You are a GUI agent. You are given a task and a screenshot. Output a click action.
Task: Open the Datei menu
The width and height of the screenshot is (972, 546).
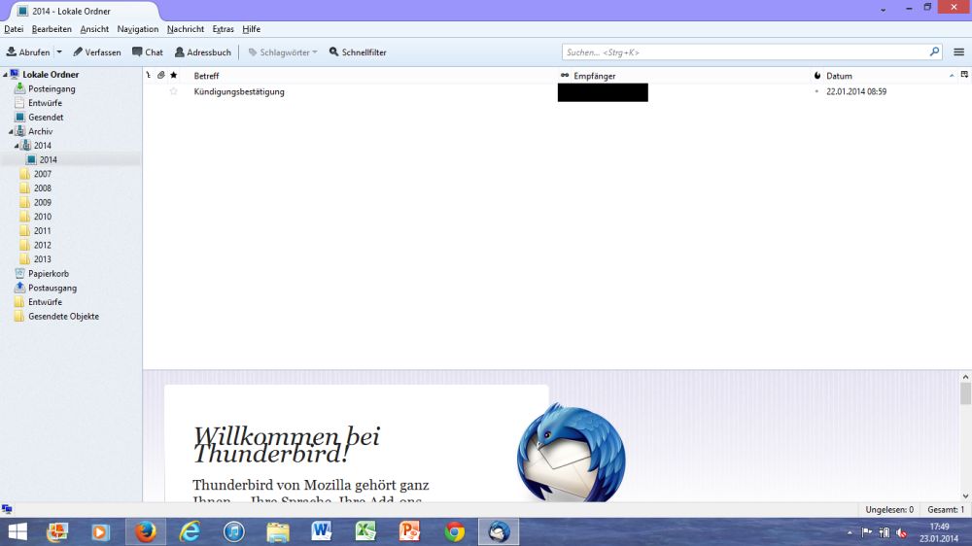click(x=14, y=29)
